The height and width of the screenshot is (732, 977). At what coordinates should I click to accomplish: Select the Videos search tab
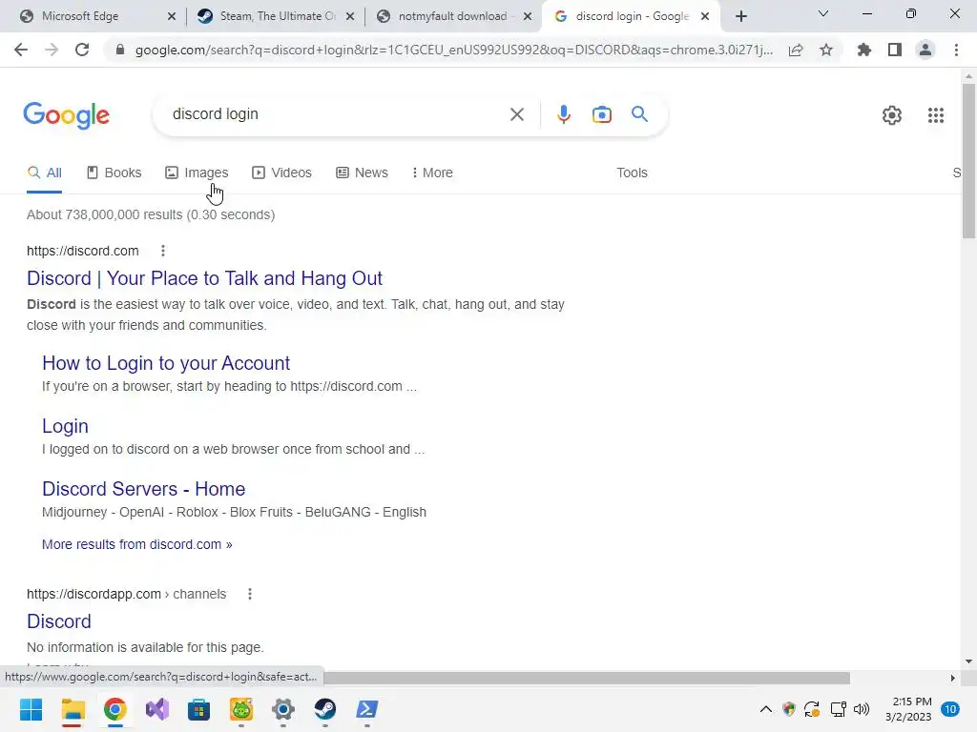281,173
